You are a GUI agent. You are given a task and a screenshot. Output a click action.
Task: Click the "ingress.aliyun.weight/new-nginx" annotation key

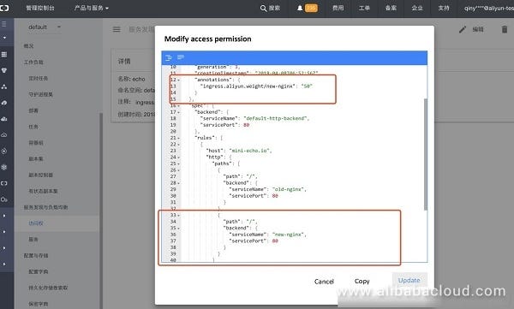pyautogui.click(x=247, y=86)
